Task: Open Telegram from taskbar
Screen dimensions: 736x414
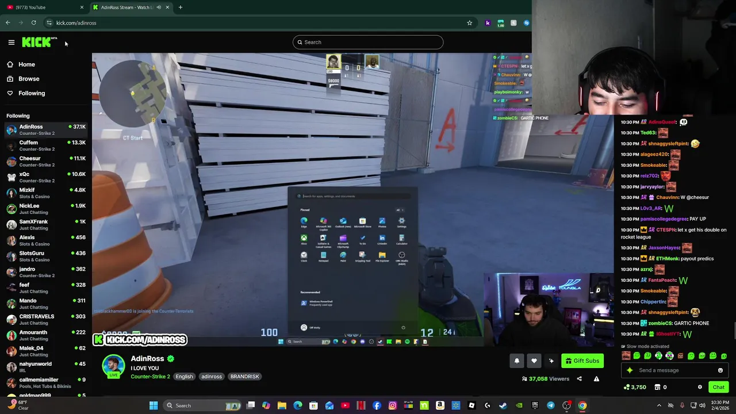Action: point(551,405)
